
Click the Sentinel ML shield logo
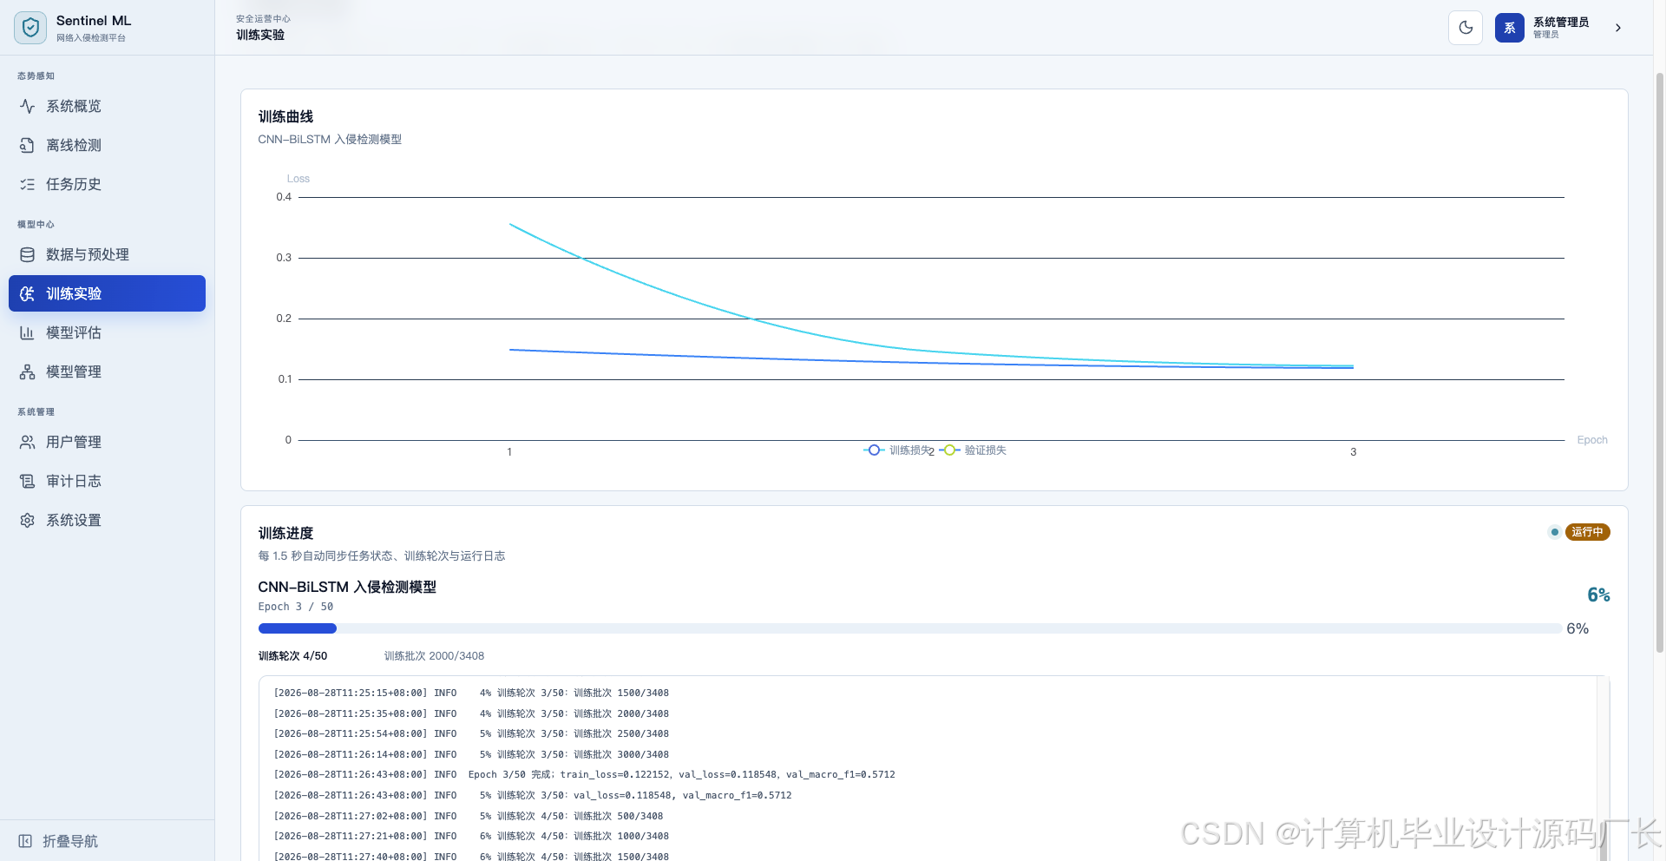(30, 28)
